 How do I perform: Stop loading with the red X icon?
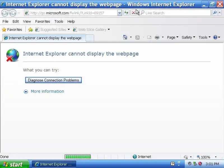point(134,13)
